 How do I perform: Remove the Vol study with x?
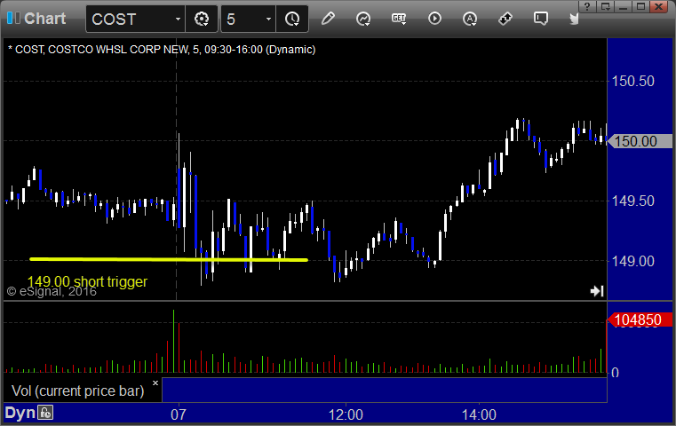pyautogui.click(x=155, y=383)
